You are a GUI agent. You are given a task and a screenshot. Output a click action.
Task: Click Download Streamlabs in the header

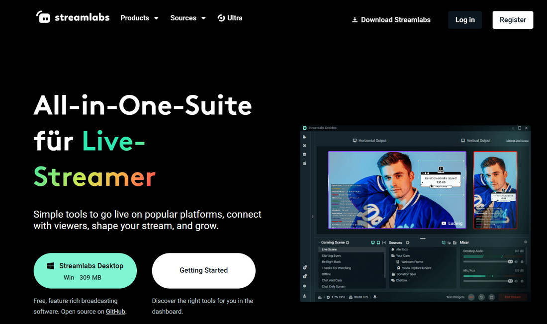391,20
